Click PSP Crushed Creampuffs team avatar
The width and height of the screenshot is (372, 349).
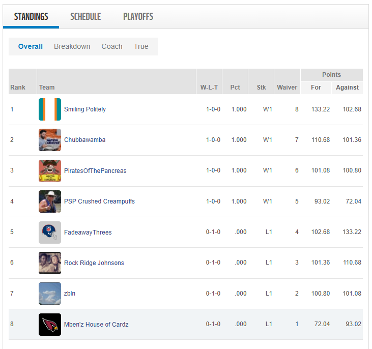click(x=50, y=201)
